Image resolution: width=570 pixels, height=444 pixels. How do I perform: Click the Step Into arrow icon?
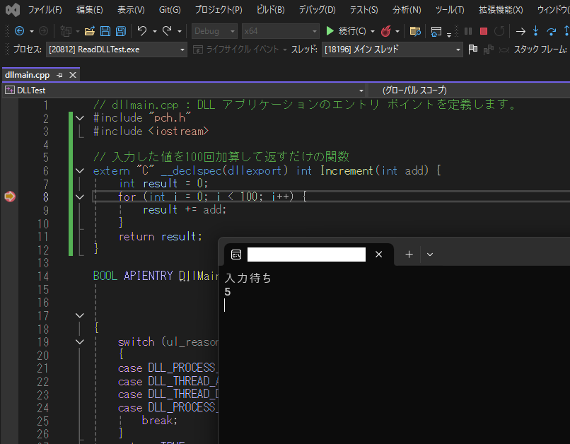[x=535, y=31]
